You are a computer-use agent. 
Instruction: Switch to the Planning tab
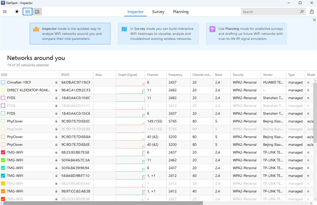tap(181, 12)
